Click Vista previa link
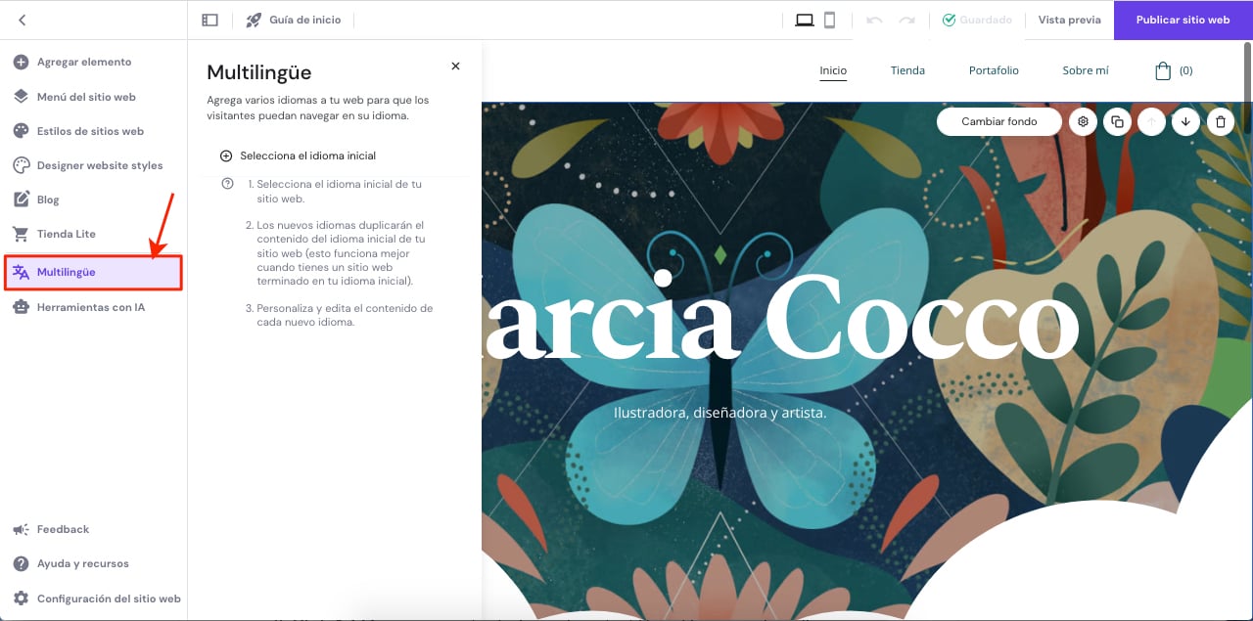1253x621 pixels. point(1069,20)
